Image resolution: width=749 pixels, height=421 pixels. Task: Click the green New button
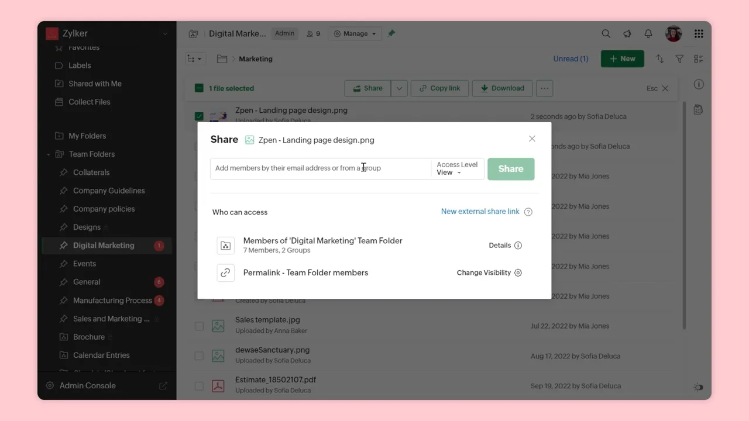[622, 59]
